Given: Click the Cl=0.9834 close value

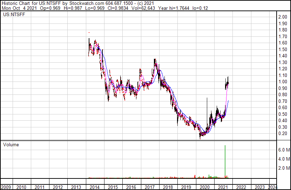Looking at the screenshot, I should pos(118,8).
